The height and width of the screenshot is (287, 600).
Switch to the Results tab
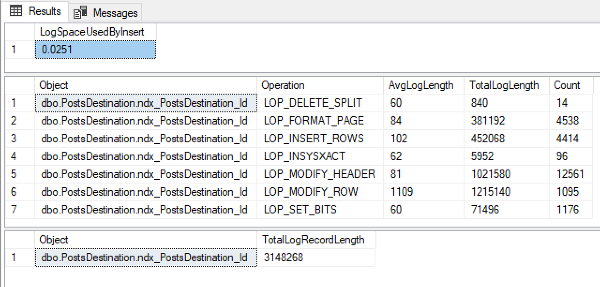45,11
